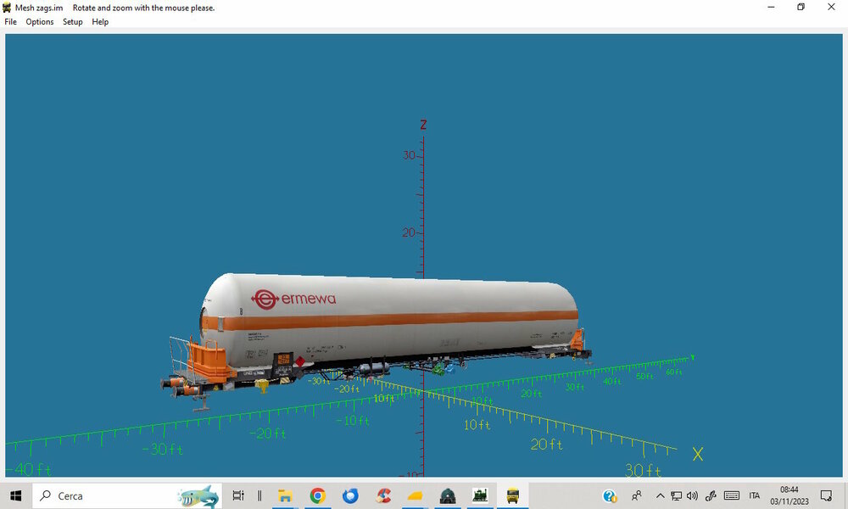
Task: Switch to the yellow train mesh viewer
Action: tap(513, 495)
